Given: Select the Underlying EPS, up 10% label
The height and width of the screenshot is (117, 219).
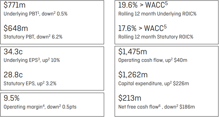Looking at the screenshot, I should coord(32,60).
